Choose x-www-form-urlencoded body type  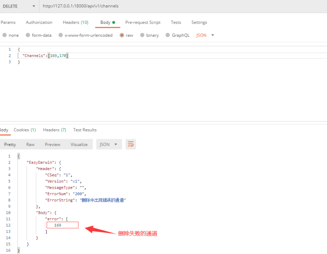pyautogui.click(x=61, y=35)
